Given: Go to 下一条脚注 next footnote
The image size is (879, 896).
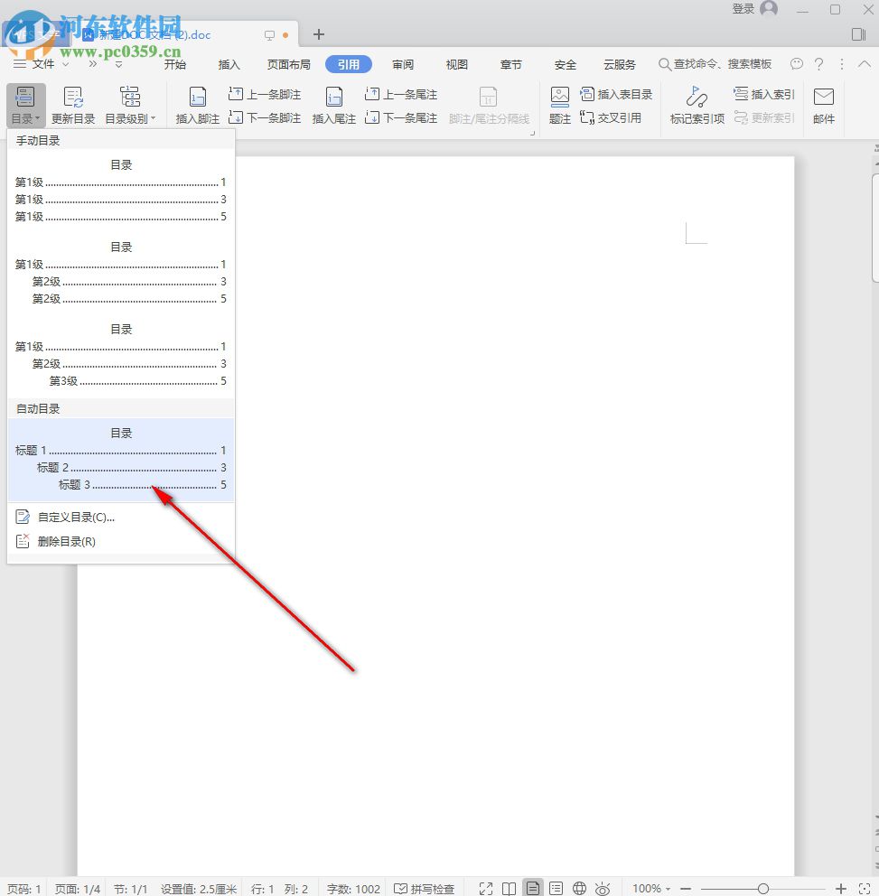Looking at the screenshot, I should click(x=265, y=117).
